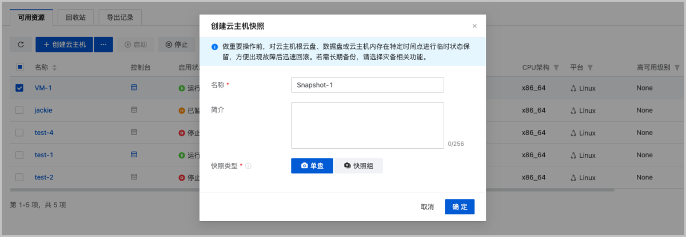Click the 简介 description text area
This screenshot has height=237, width=686.
(x=367, y=125)
